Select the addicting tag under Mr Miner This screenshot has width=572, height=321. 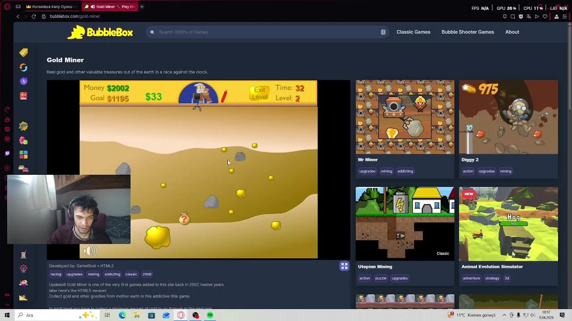click(x=405, y=171)
